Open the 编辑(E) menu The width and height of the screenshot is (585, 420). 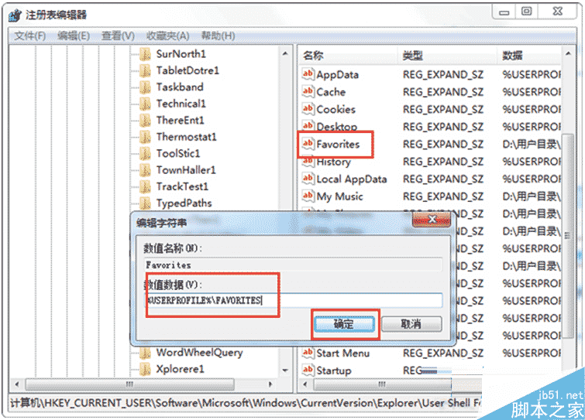click(x=74, y=36)
